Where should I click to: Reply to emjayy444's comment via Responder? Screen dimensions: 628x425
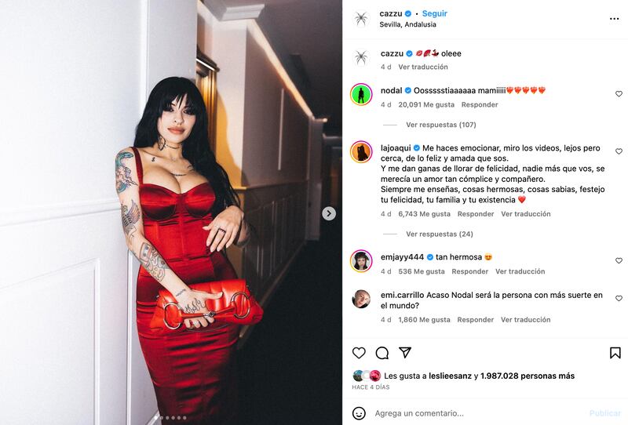coord(469,271)
